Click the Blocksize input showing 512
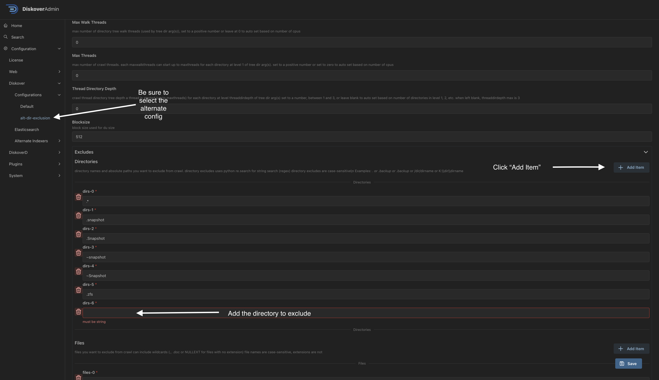This screenshot has width=659, height=380. [x=362, y=137]
